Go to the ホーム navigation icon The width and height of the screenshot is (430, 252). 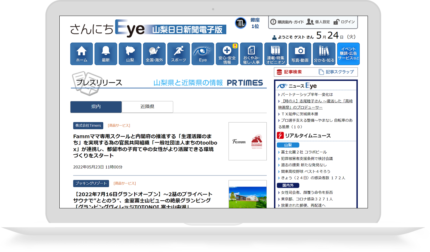[x=82, y=54]
